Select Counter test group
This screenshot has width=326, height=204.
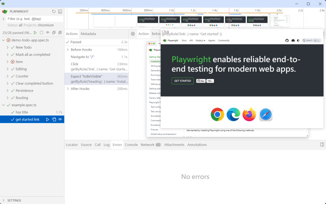tap(32, 76)
